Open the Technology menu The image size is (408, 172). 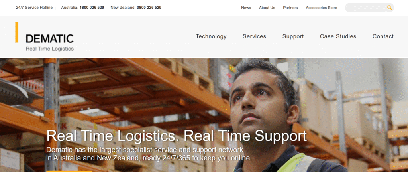(x=211, y=36)
